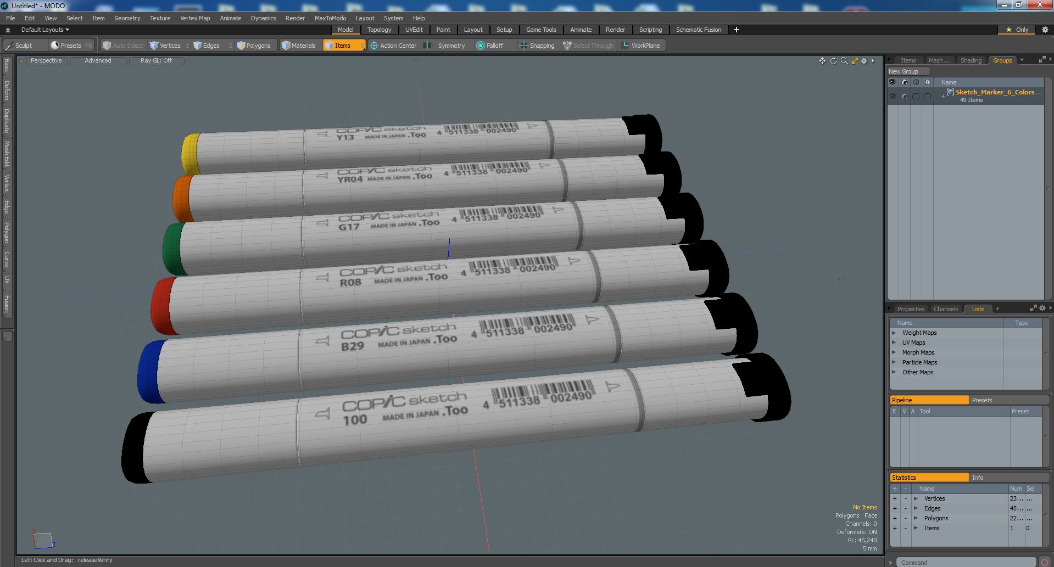1054x567 pixels.
Task: Tick first checkbox in Sketch_Marker_6_Colors row
Action: pyautogui.click(x=916, y=96)
